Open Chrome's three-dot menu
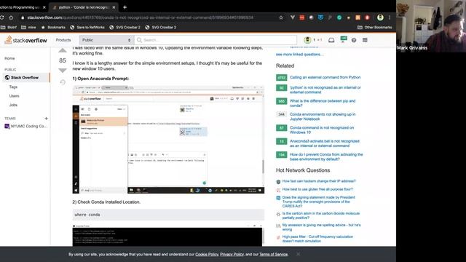The height and width of the screenshot is (262, 466). (x=390, y=17)
